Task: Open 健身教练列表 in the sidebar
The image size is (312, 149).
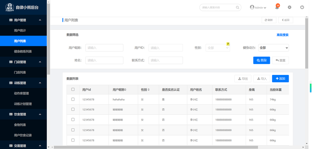Action: pyautogui.click(x=23, y=51)
